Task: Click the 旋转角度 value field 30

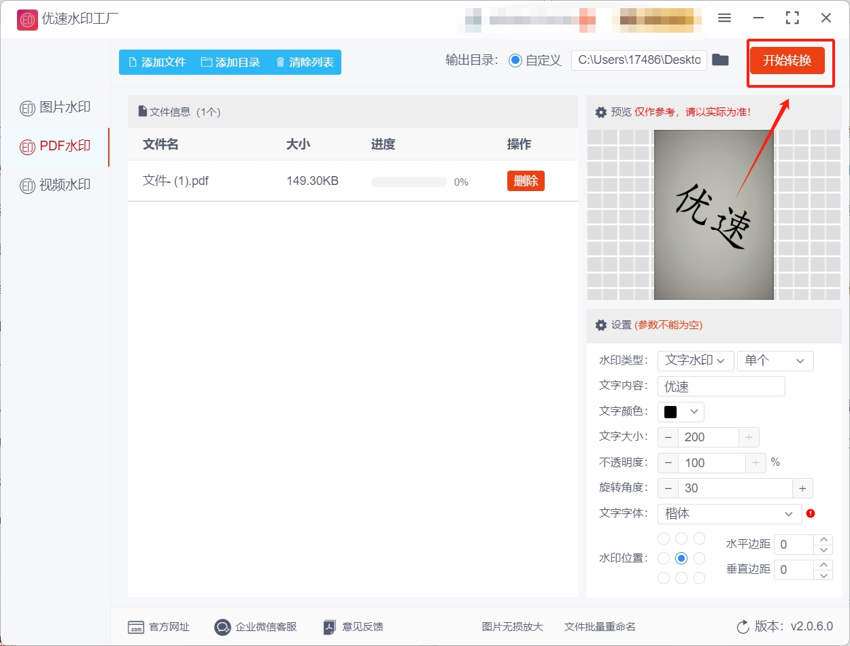Action: [735, 488]
